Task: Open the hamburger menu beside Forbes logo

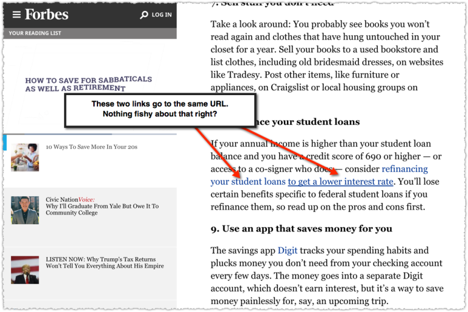Action: tap(16, 15)
